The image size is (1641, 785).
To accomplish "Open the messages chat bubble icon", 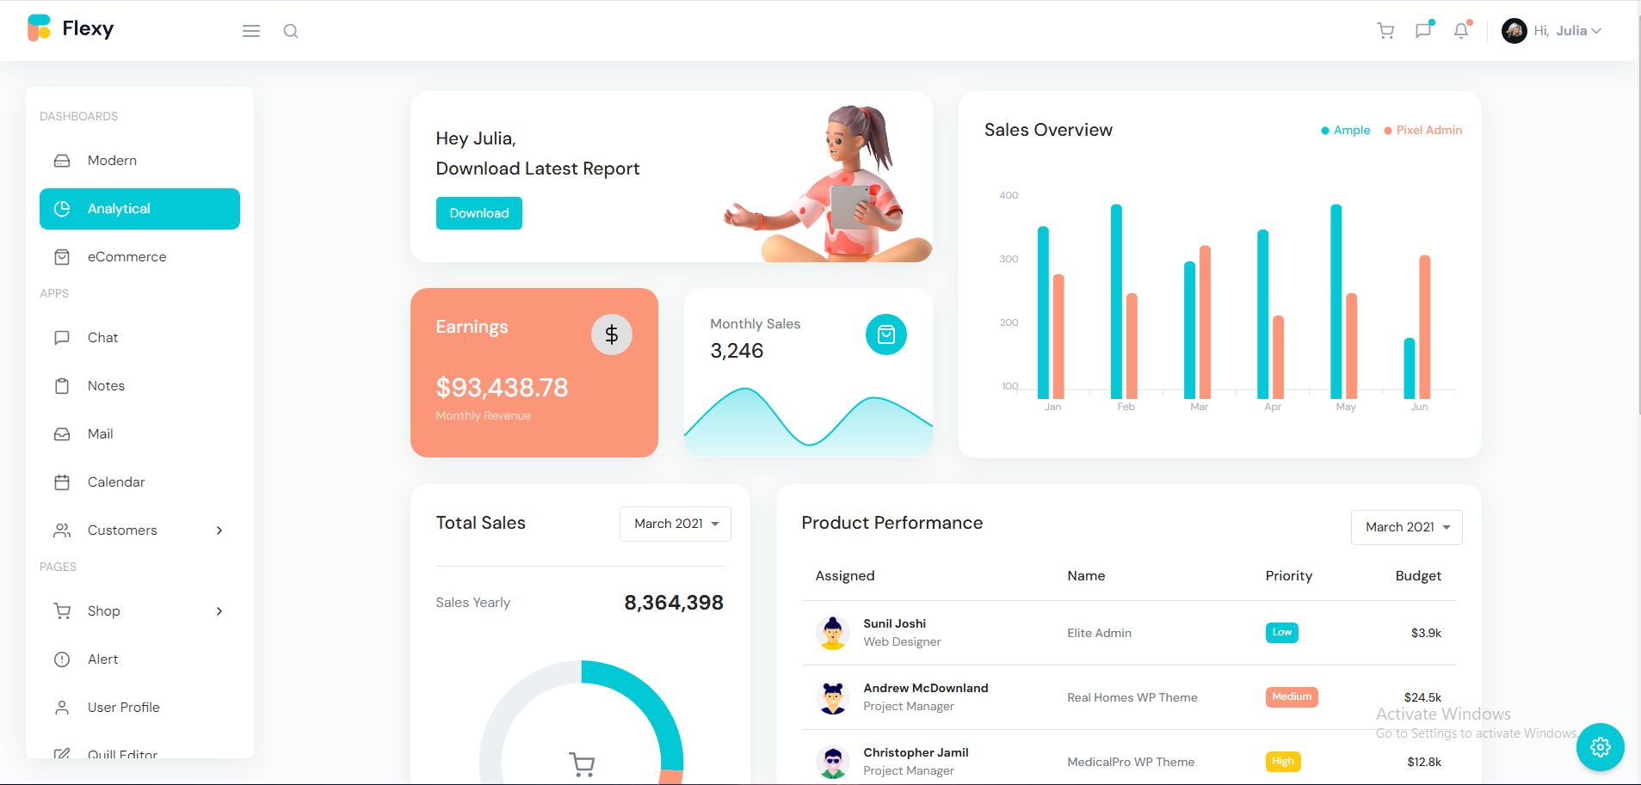I will coord(1423,31).
